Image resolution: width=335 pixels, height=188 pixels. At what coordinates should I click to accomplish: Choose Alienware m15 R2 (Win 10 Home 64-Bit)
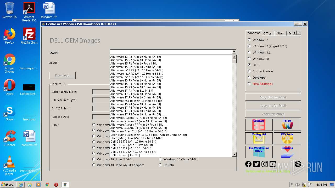pos(171,70)
